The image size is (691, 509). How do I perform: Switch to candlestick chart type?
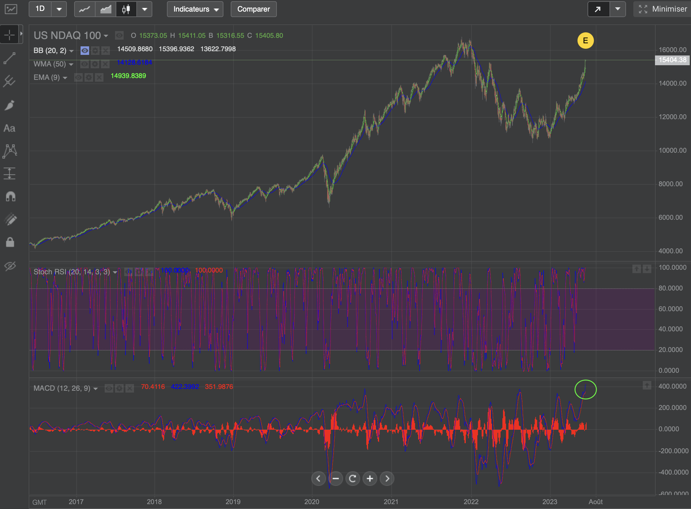click(x=126, y=9)
